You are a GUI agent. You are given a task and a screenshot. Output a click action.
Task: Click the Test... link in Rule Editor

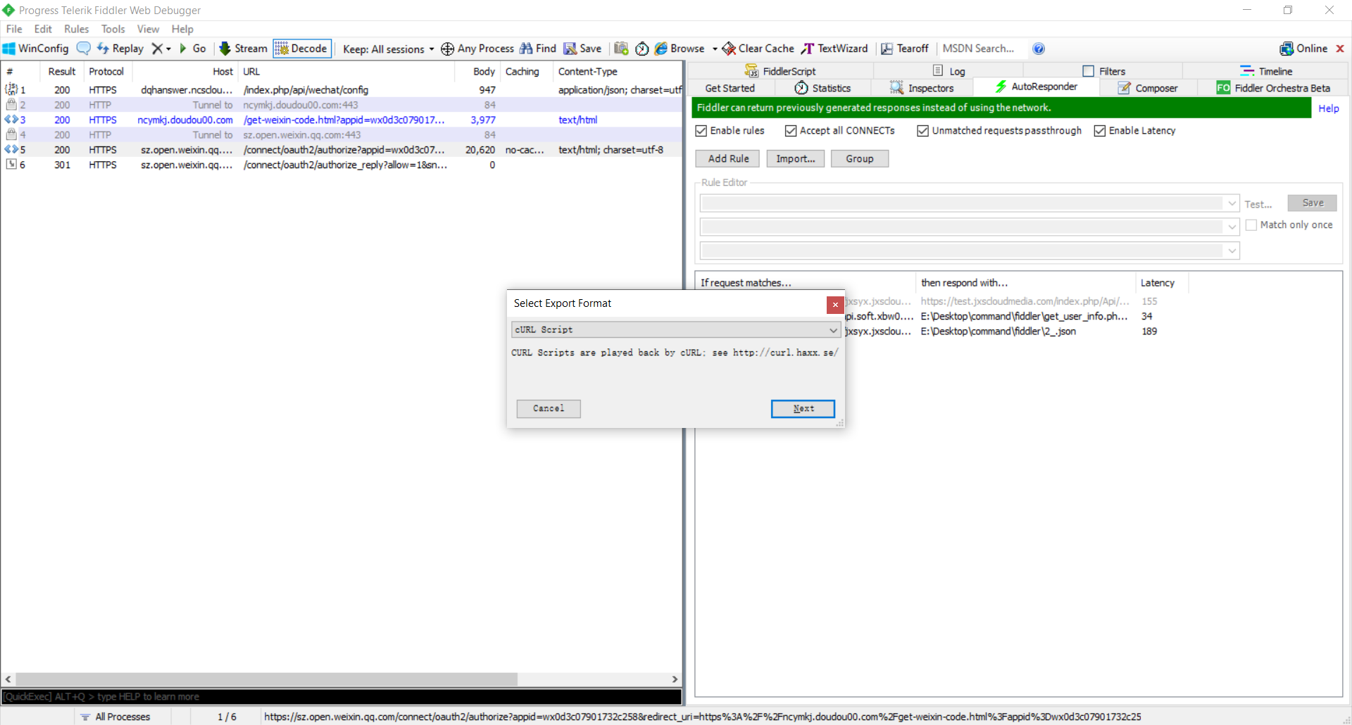pyautogui.click(x=1258, y=205)
